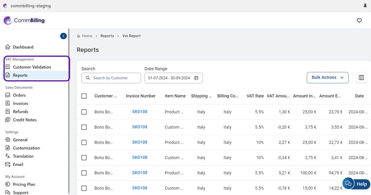Image resolution: width=371 pixels, height=195 pixels.
Task: Click the Home icon in the breadcrumb
Action: (x=79, y=36)
